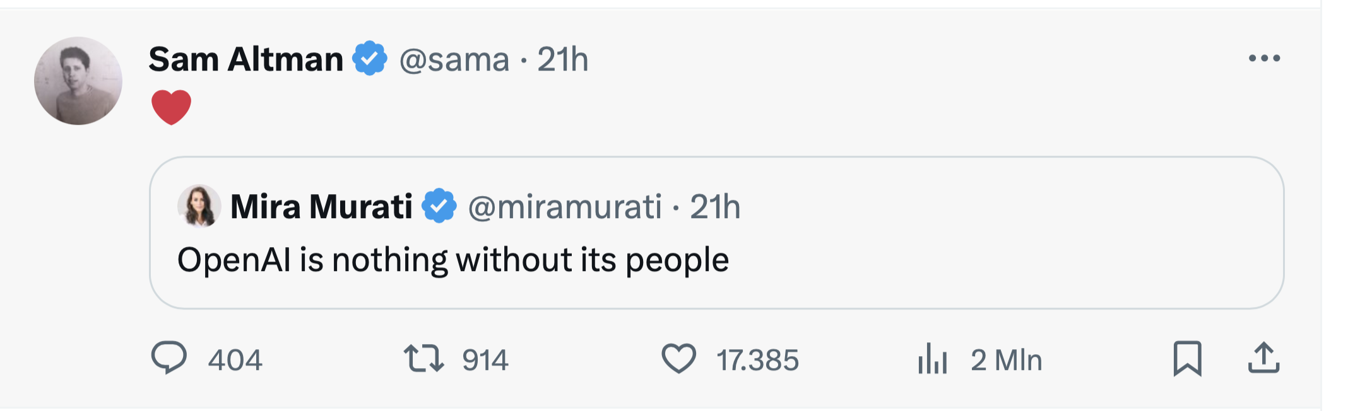This screenshot has height=411, width=1372.
Task: Click the 21h timestamp on Sam's tweet
Action: [x=563, y=60]
